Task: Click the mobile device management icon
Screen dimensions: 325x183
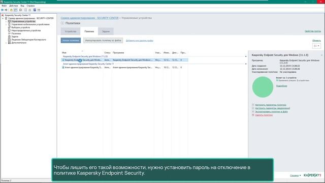Action: [x=9, y=24]
